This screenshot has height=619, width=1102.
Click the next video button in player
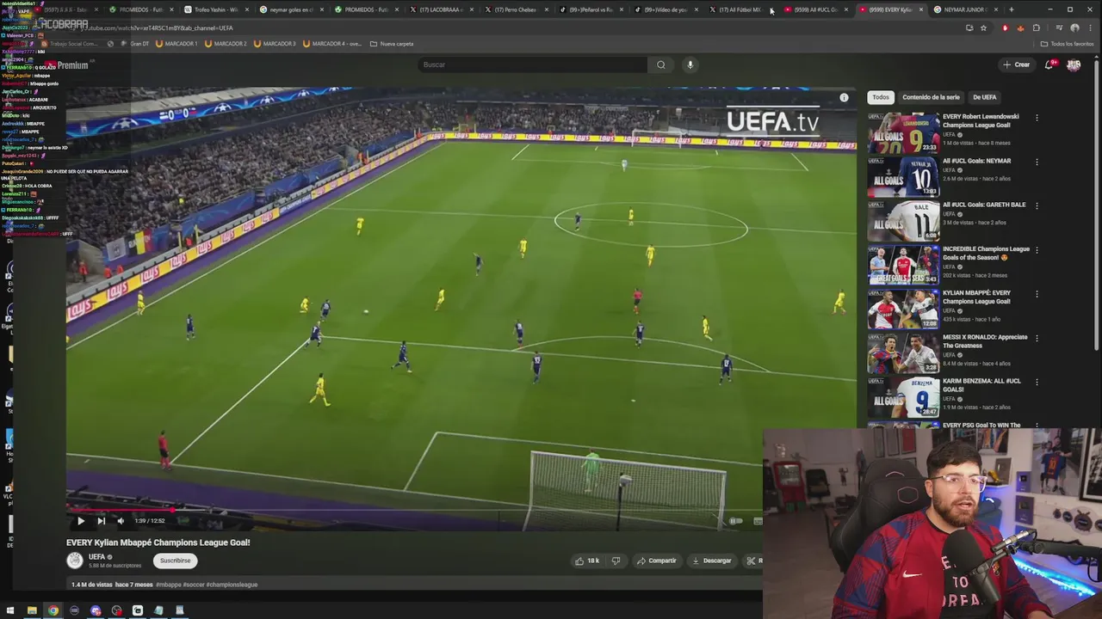point(101,520)
